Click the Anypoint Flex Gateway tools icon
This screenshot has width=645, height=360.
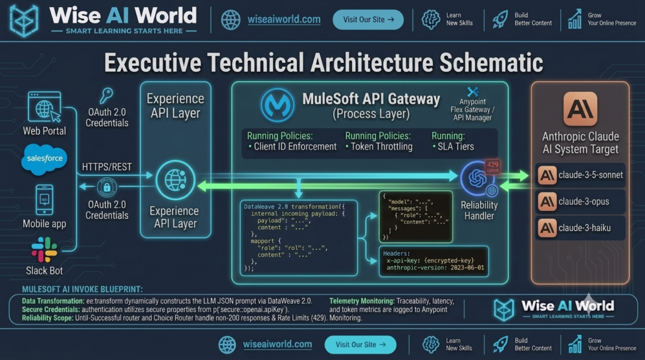click(472, 92)
